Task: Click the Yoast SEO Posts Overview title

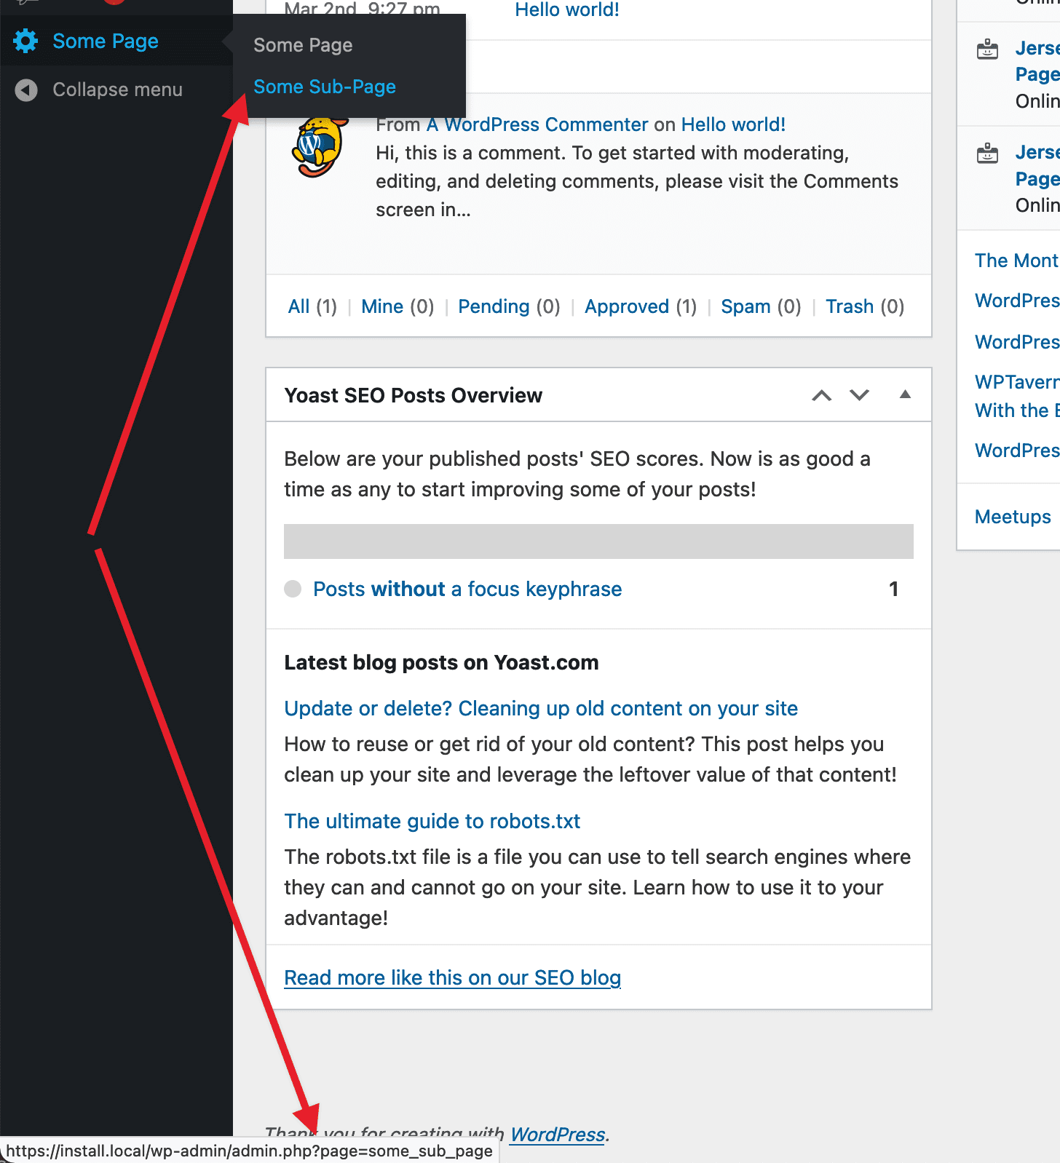Action: coord(413,395)
